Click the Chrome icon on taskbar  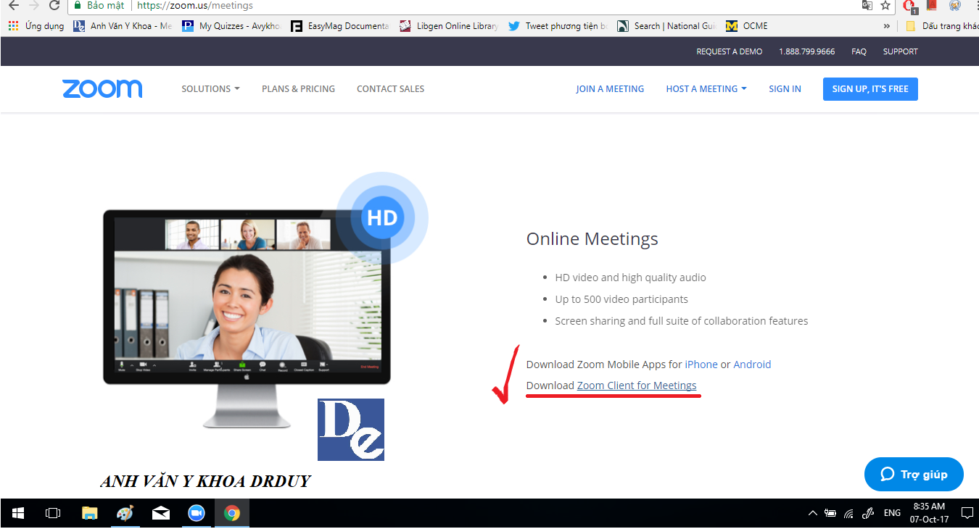[x=232, y=513]
